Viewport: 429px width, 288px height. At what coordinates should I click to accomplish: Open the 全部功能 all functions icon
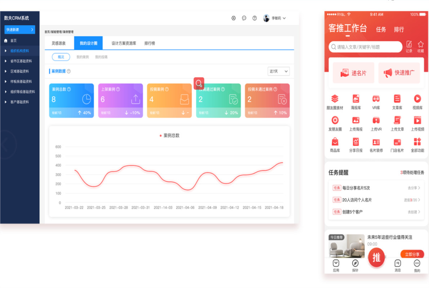(x=417, y=142)
